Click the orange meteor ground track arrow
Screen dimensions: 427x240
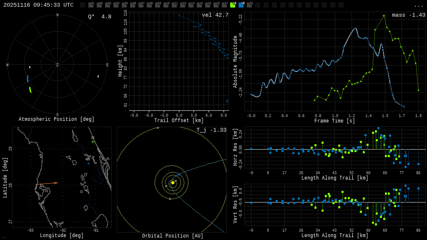[x=47, y=183]
